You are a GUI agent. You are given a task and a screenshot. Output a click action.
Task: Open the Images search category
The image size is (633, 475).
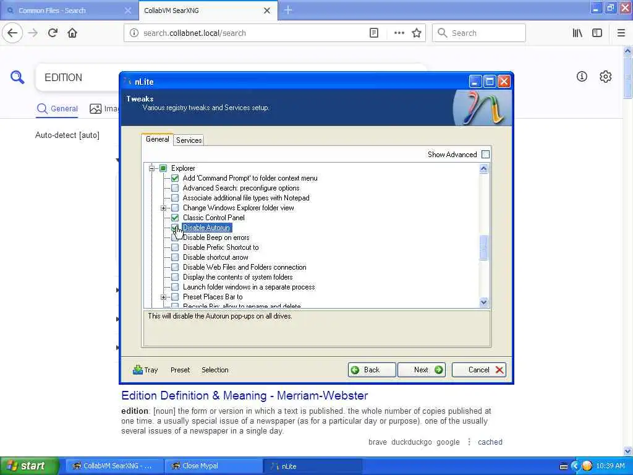pos(103,108)
